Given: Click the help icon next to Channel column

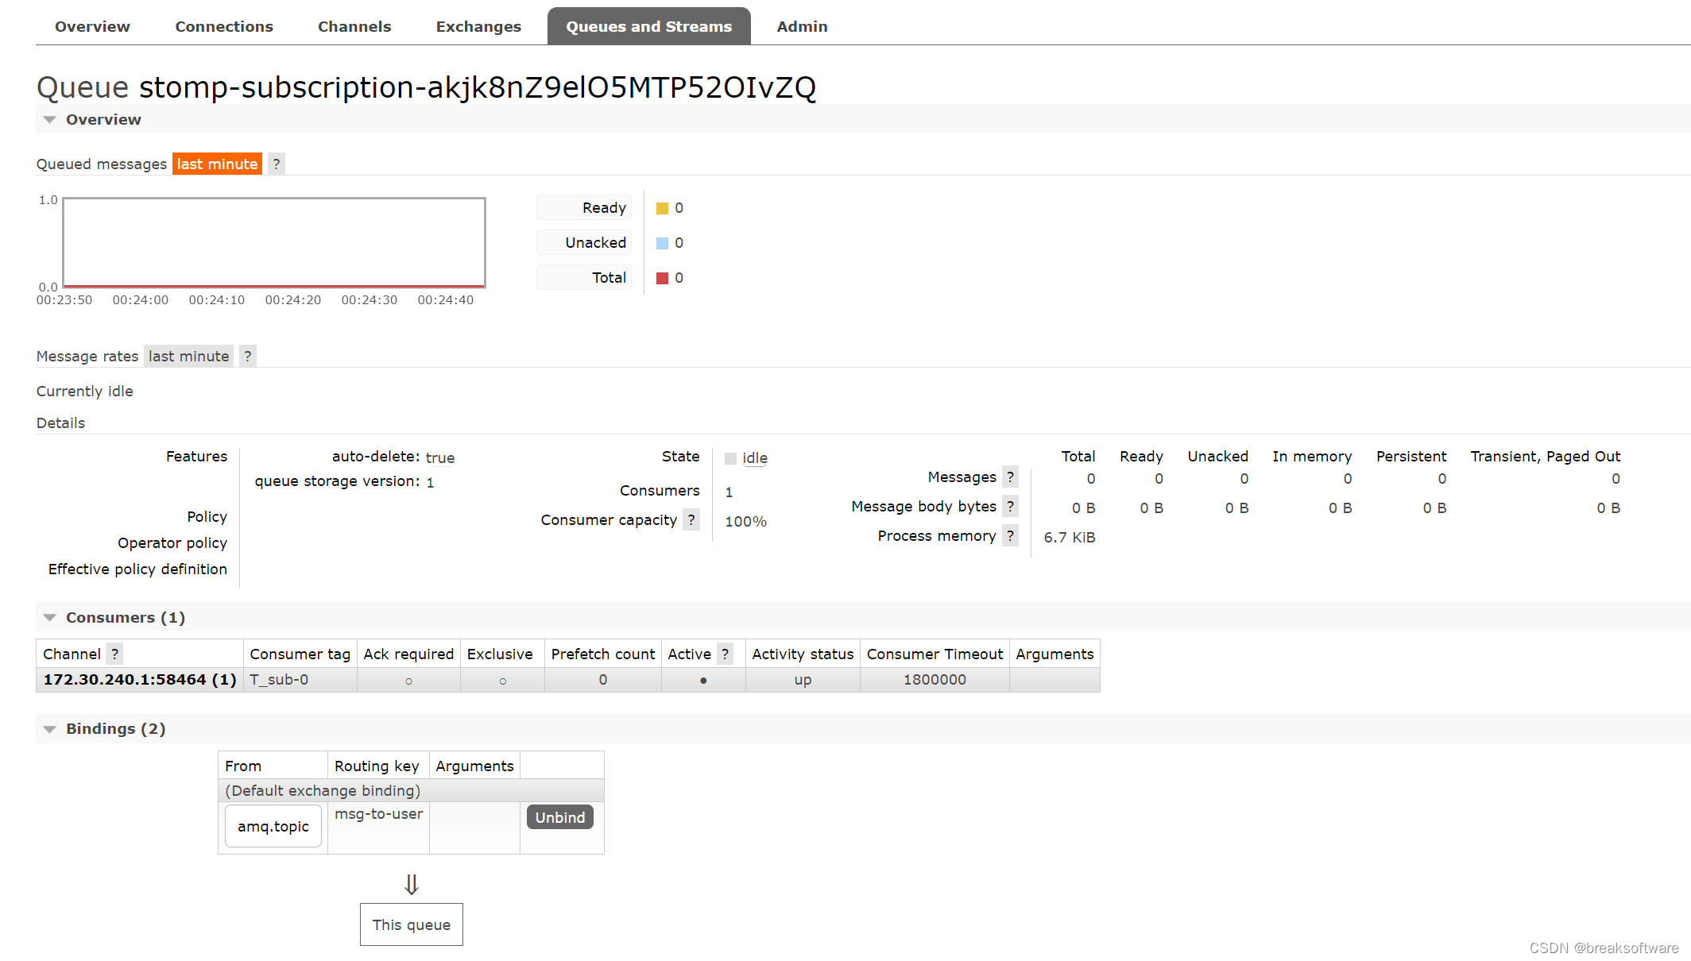Looking at the screenshot, I should [x=114, y=654].
